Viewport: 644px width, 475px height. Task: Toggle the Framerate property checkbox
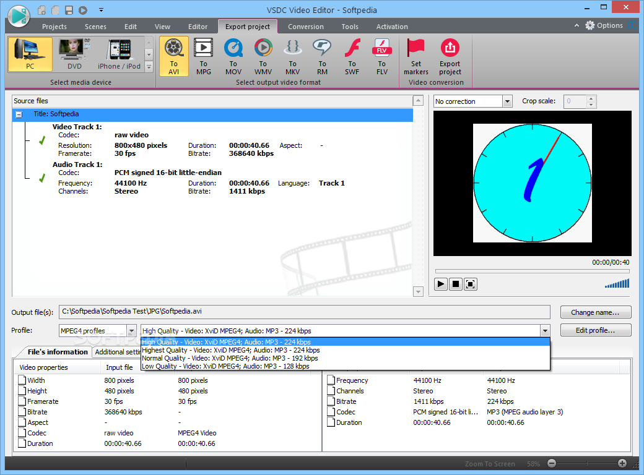click(22, 401)
